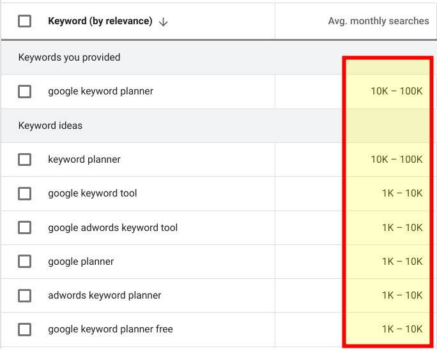This screenshot has width=437, height=349.
Task: Click the relevance sort arrow icon
Action: 163,22
